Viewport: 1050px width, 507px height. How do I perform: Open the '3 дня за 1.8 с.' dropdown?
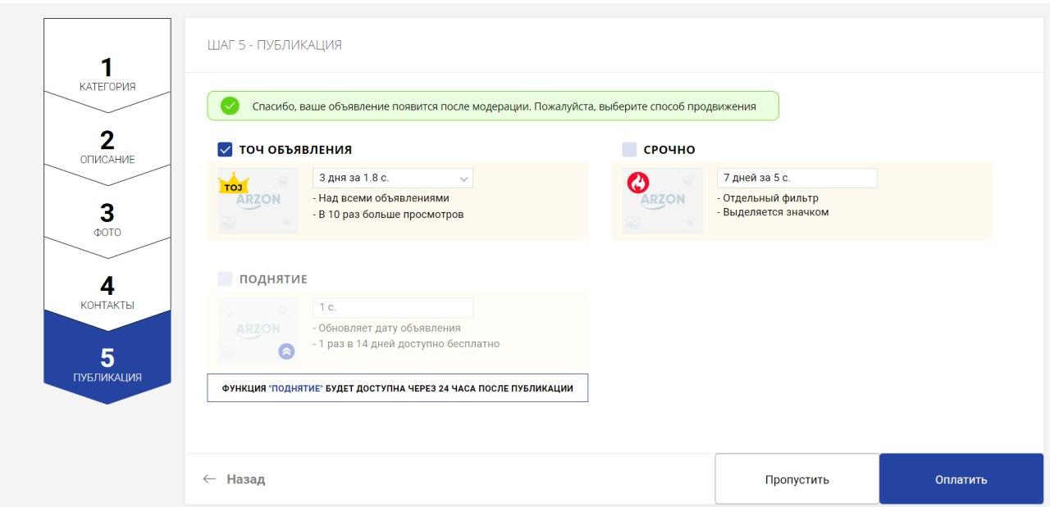[x=392, y=178]
